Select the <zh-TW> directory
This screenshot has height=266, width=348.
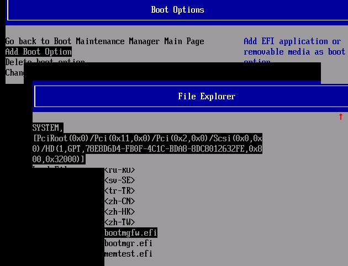tap(119, 222)
